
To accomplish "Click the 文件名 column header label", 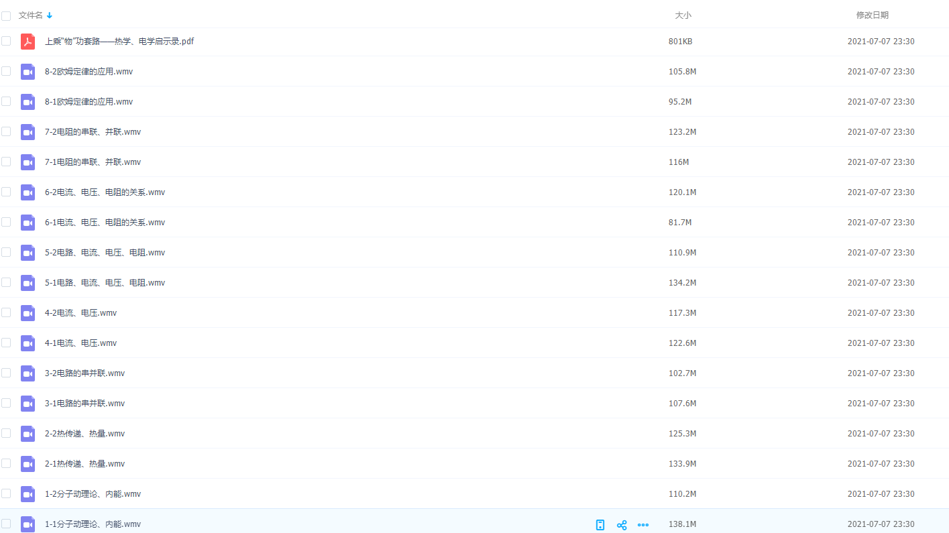I will click(x=31, y=15).
